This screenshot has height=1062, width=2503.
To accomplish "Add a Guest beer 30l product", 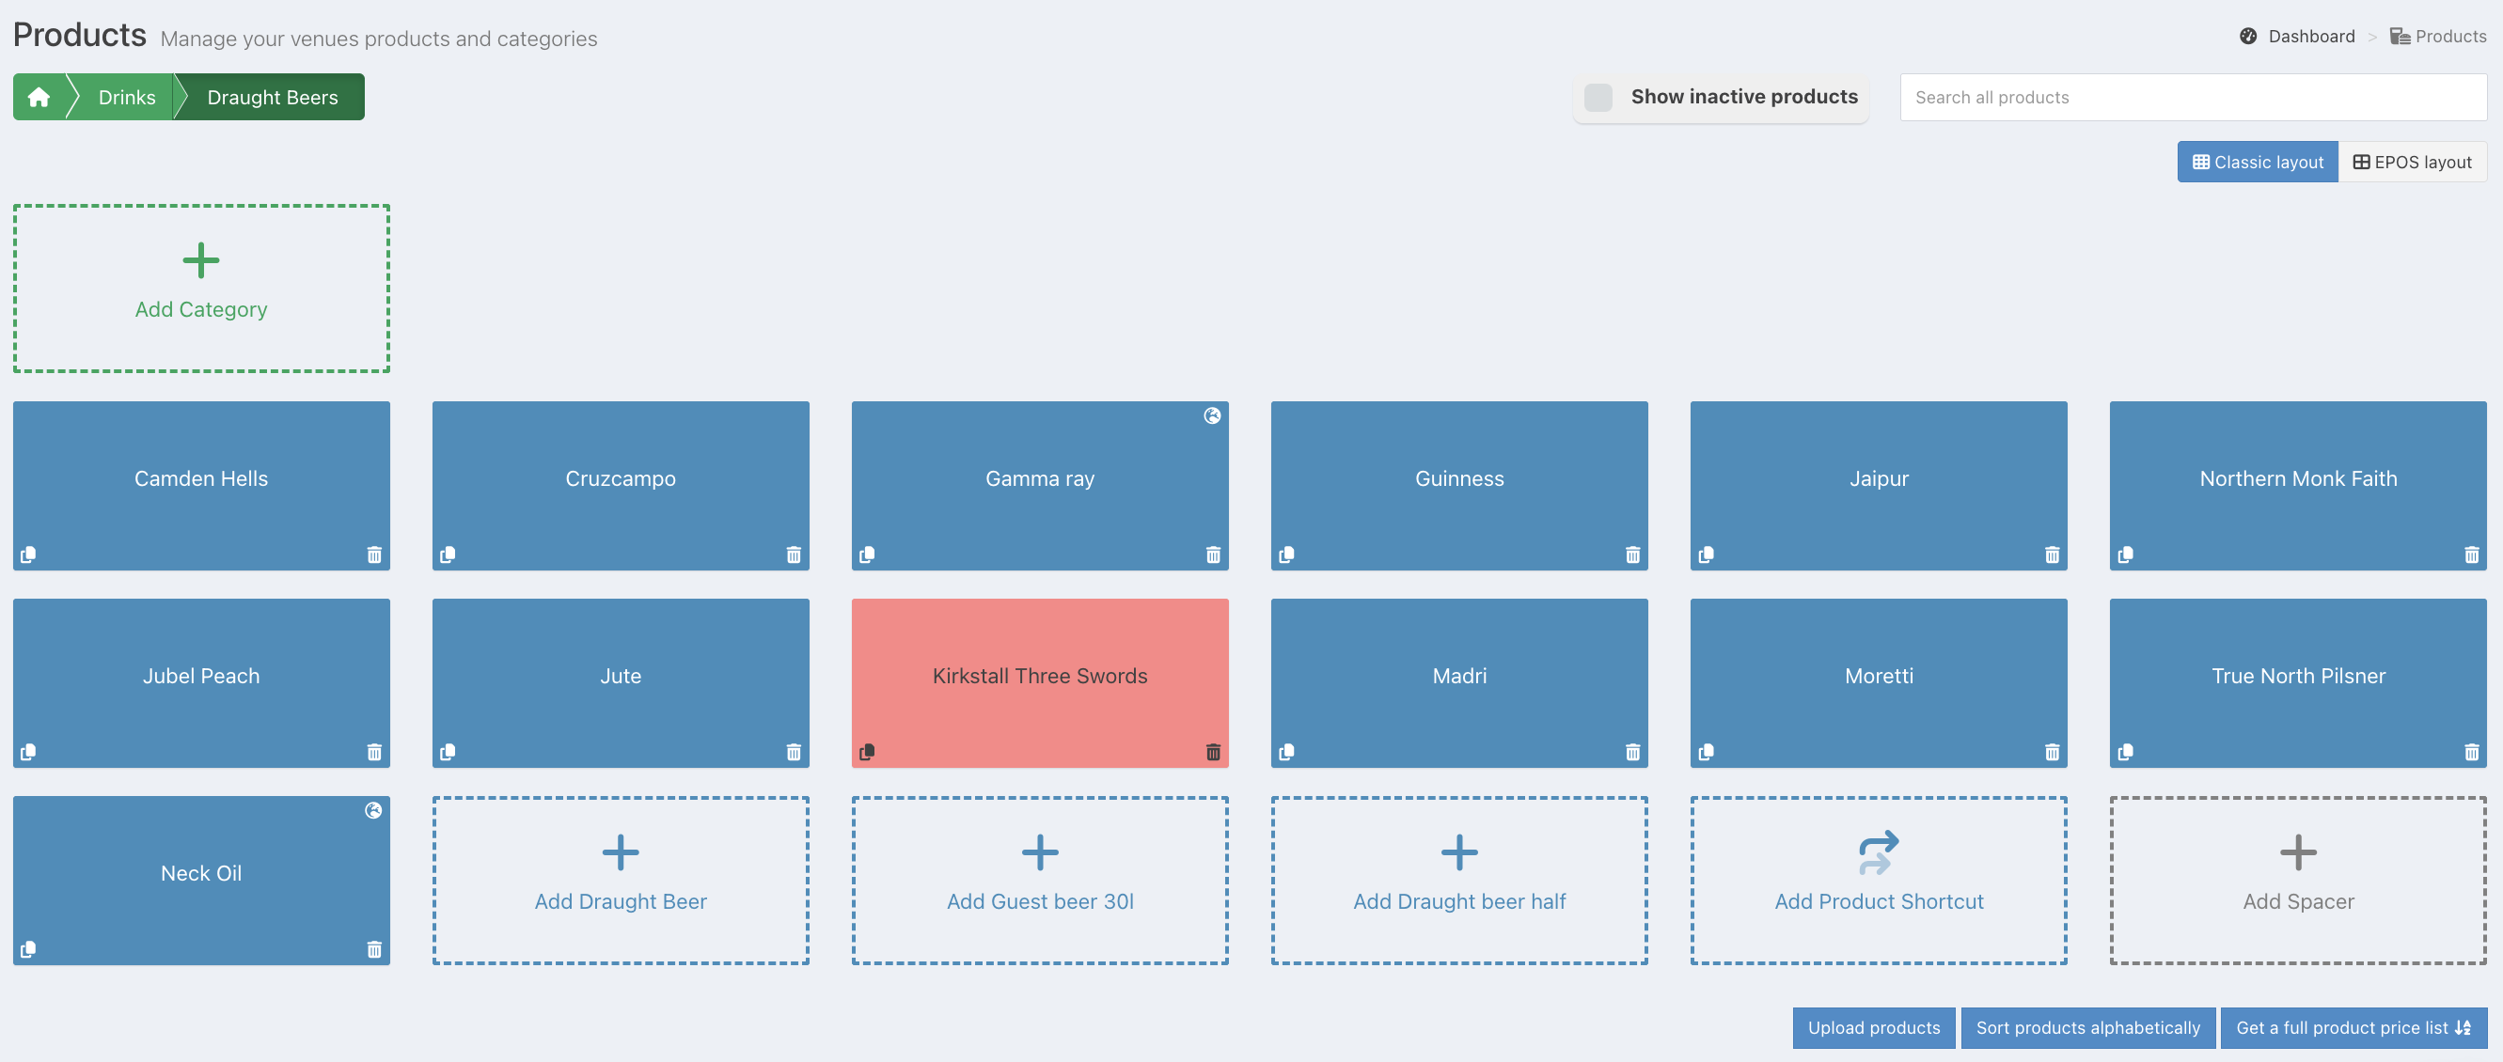I will [x=1040, y=881].
